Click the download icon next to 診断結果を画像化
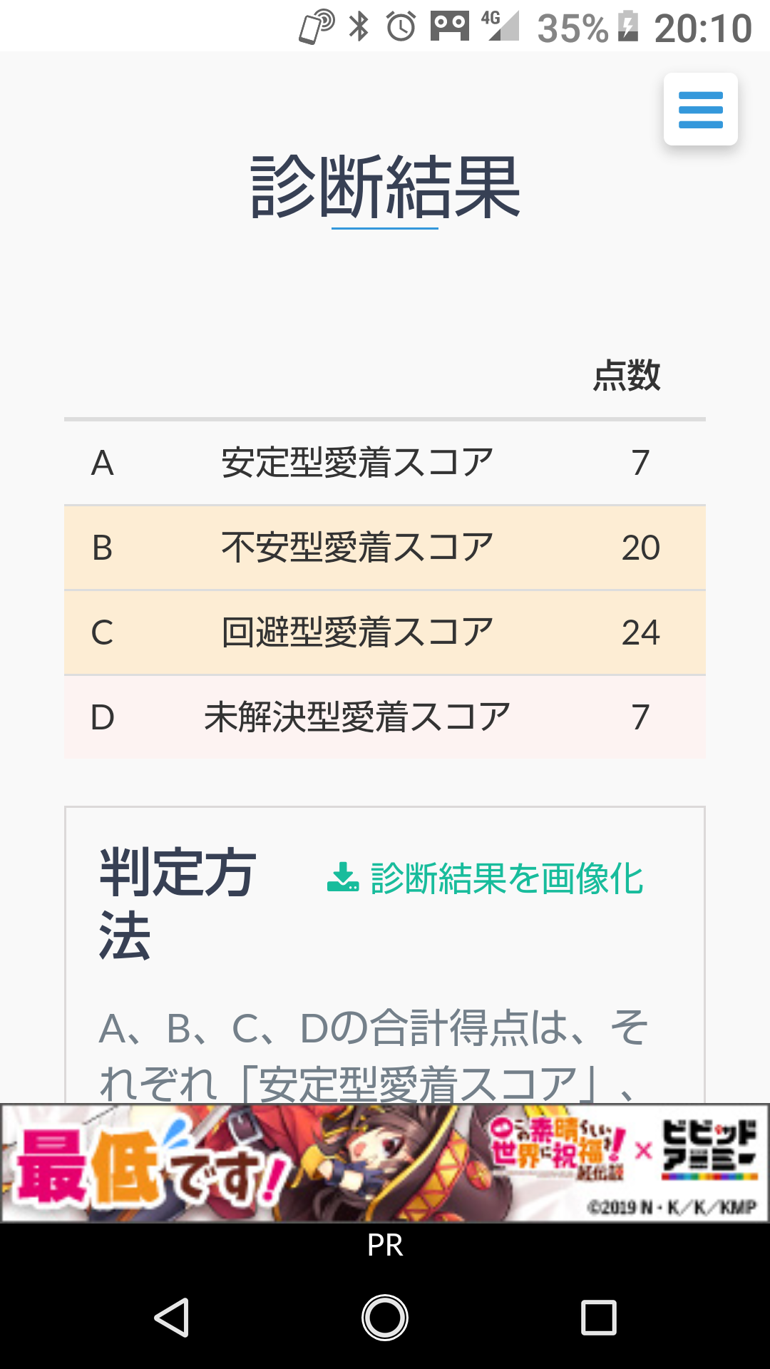Screen dimensions: 770x1369 (344, 878)
